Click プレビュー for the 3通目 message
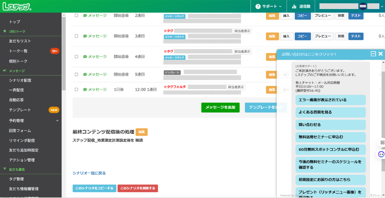The image size is (385, 198). pyautogui.click(x=323, y=36)
